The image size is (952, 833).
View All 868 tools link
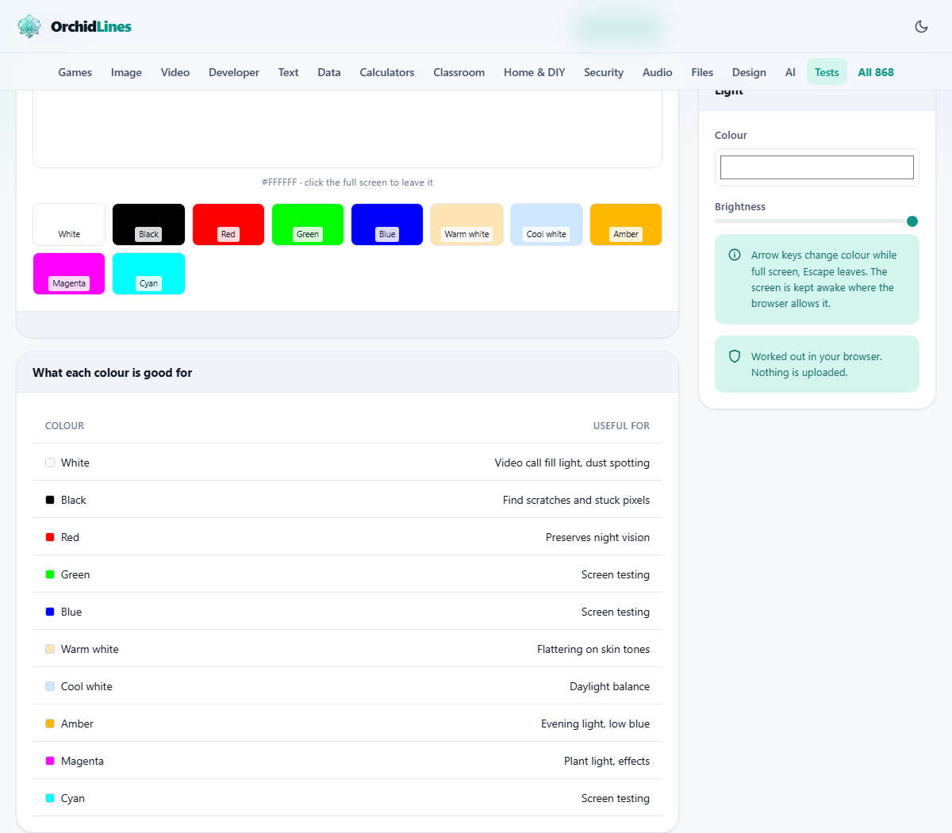(876, 72)
